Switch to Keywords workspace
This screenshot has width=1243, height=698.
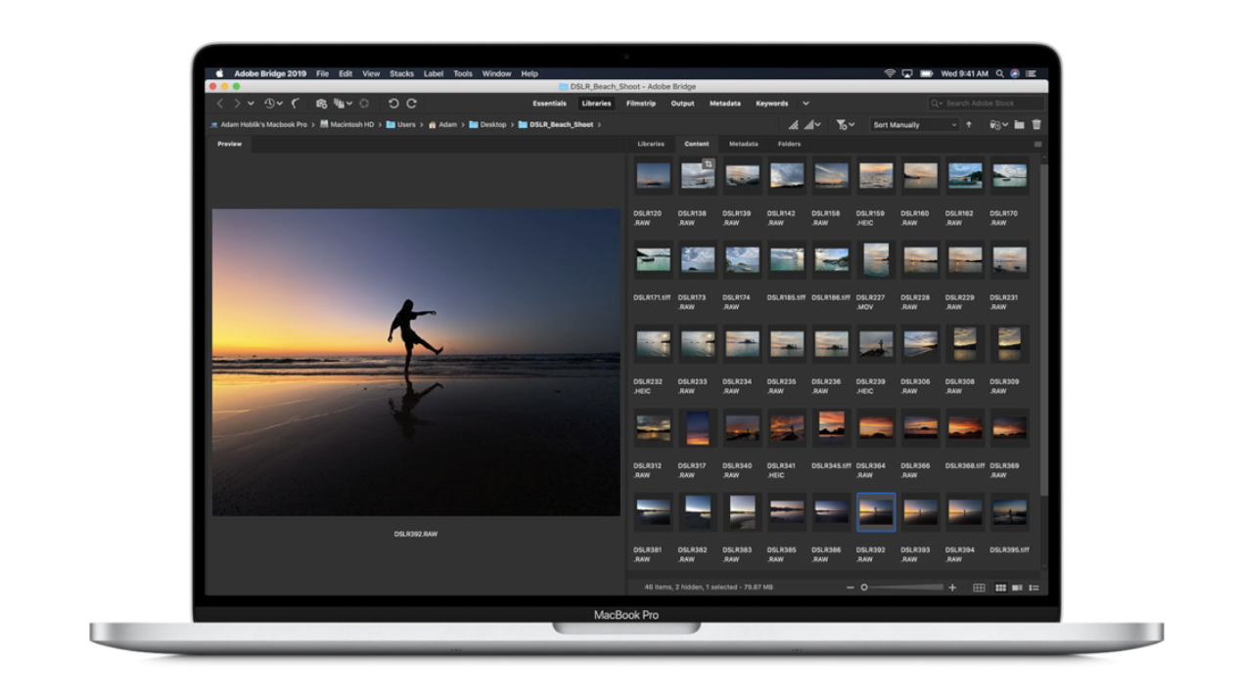[771, 104]
